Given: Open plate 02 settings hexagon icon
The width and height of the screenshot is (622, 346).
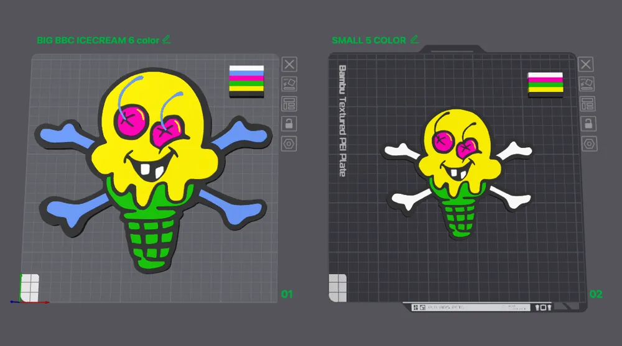Looking at the screenshot, I should click(x=590, y=143).
